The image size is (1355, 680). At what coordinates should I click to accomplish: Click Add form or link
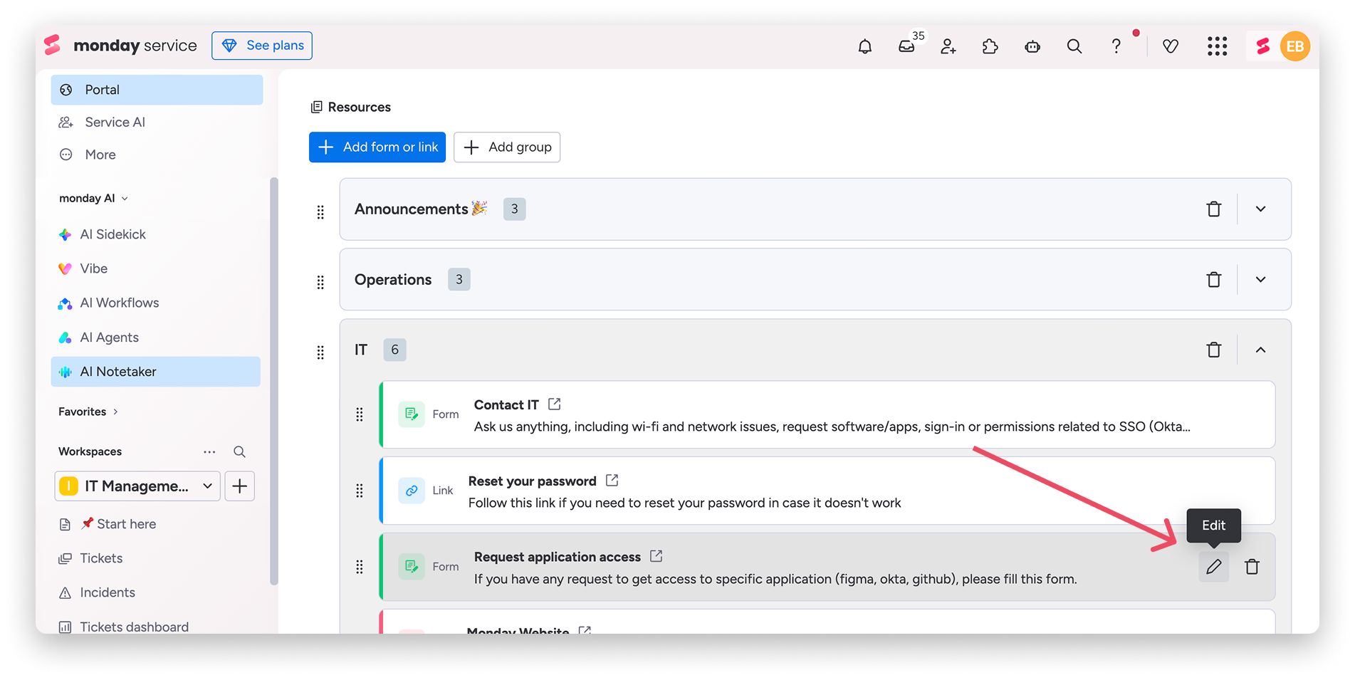377,147
